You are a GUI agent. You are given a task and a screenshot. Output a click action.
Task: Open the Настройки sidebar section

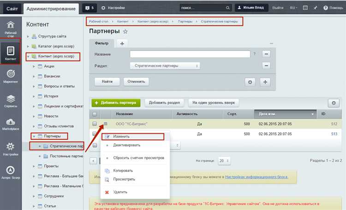(11, 149)
